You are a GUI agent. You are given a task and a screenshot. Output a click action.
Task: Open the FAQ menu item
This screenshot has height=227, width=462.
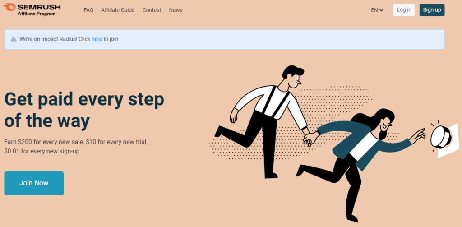tap(88, 10)
